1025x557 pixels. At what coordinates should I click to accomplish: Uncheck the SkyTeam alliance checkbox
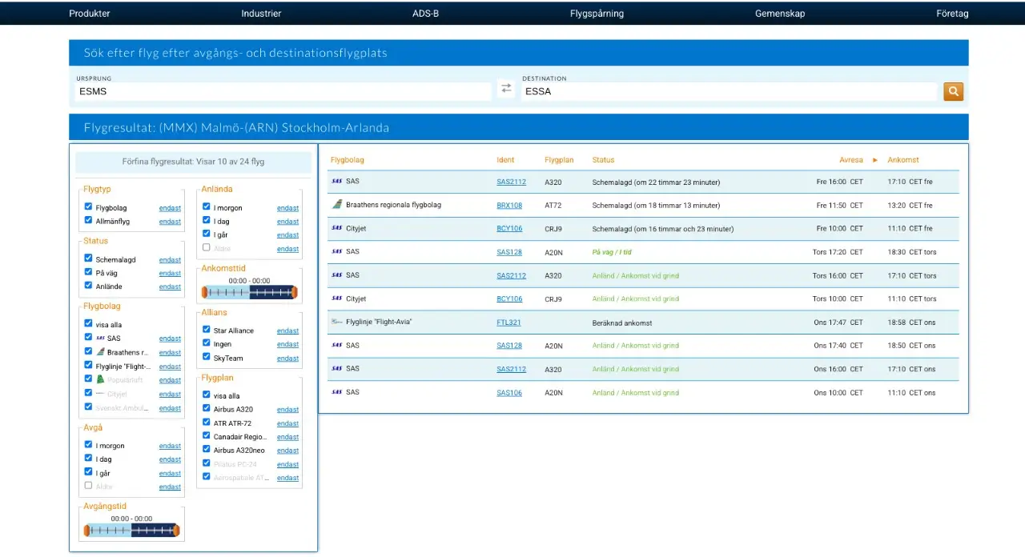click(x=206, y=357)
